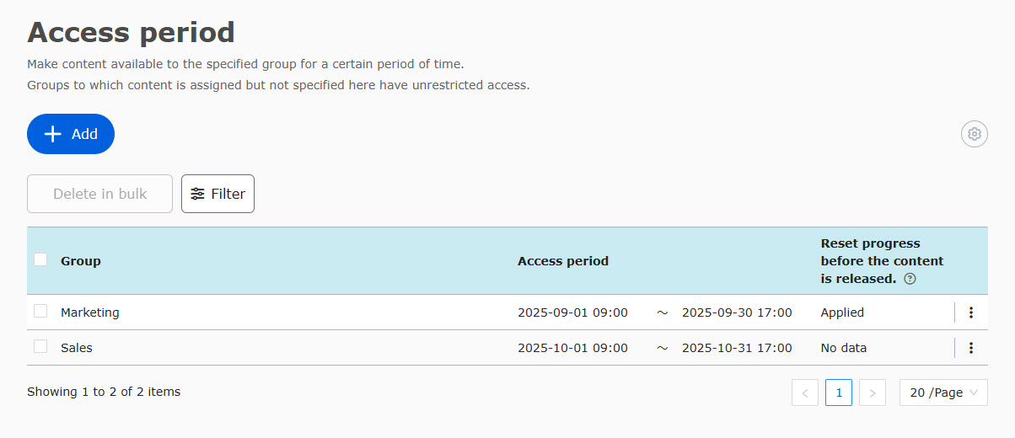The width and height of the screenshot is (1015, 438).
Task: Click the Delete in bulk button
Action: pyautogui.click(x=99, y=194)
